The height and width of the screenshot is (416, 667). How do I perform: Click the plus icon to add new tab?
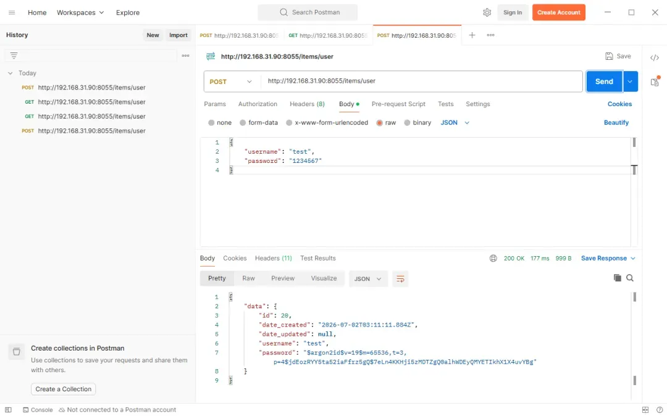click(472, 35)
